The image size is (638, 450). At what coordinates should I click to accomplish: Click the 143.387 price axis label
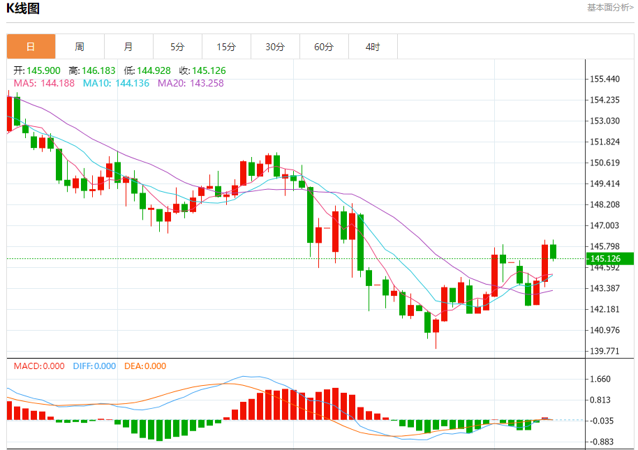click(x=605, y=288)
